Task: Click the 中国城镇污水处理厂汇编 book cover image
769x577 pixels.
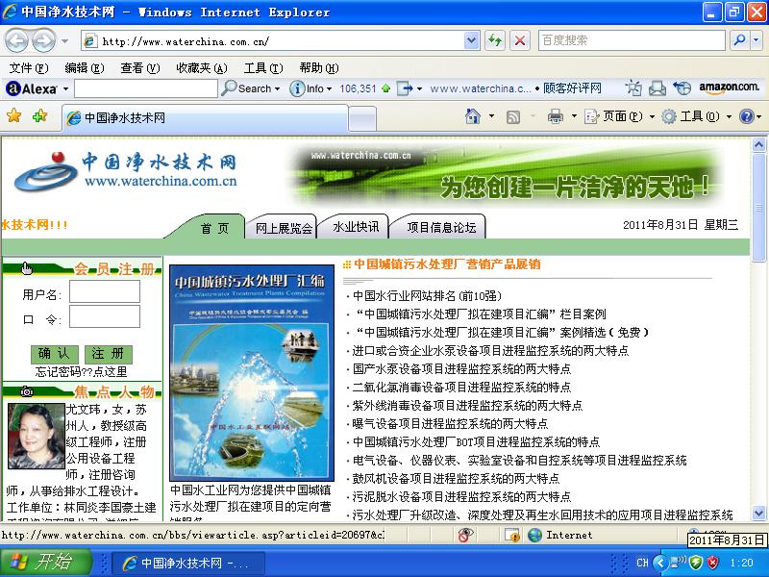Action: pos(252,373)
